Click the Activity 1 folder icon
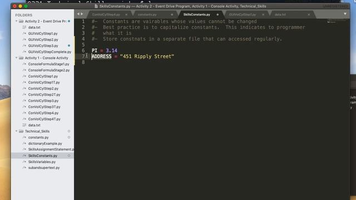 point(21,58)
